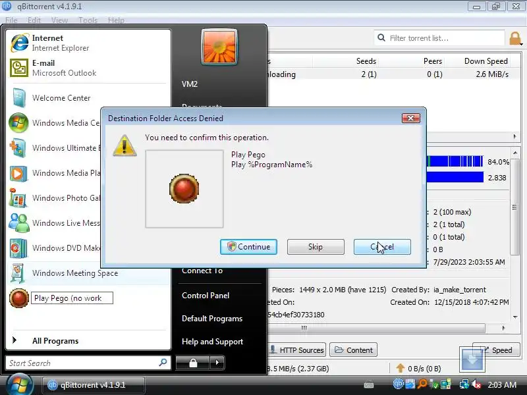Open the File menu in qBittorrent

coord(11,20)
